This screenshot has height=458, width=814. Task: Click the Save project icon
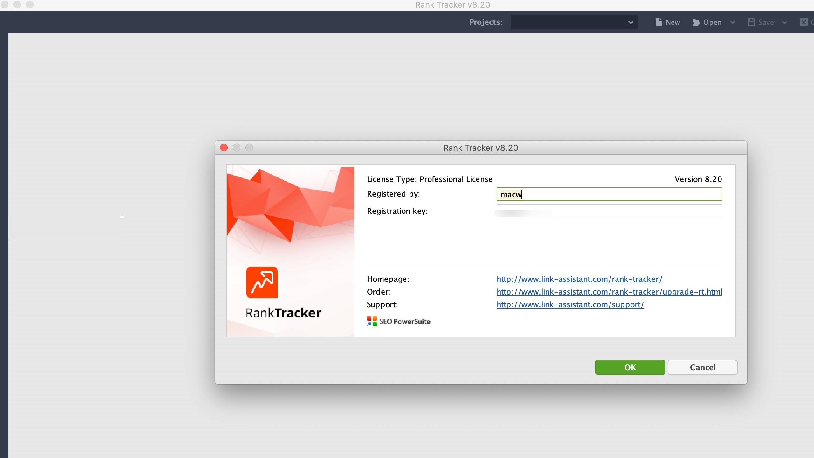pos(752,22)
